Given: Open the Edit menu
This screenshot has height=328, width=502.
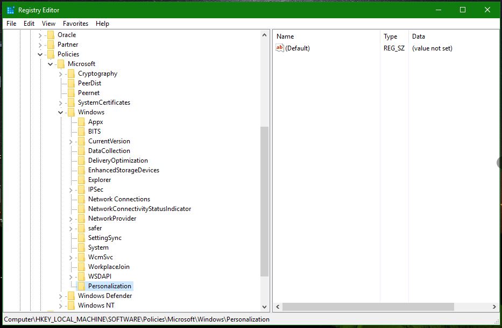Looking at the screenshot, I should [29, 24].
